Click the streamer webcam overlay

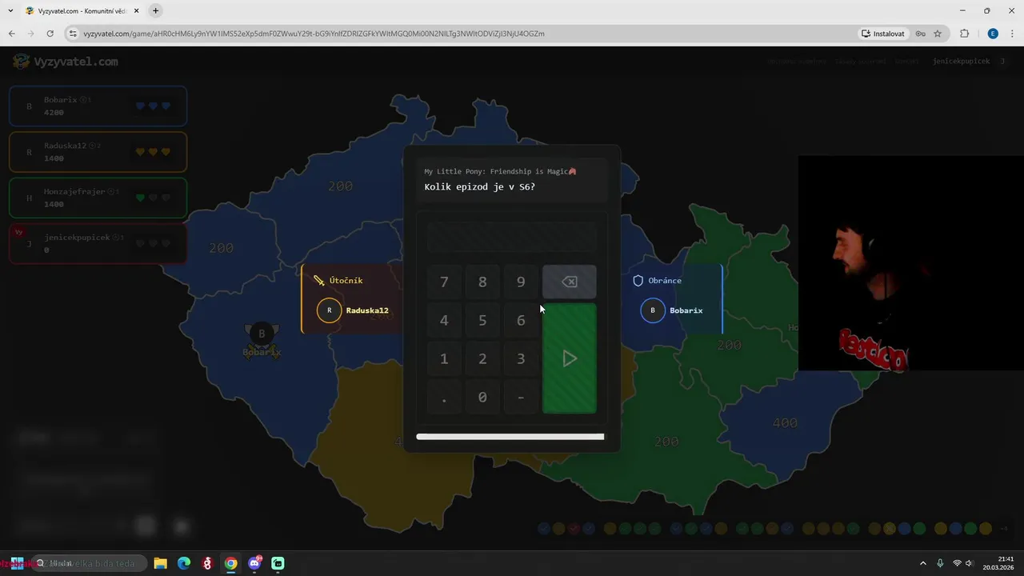click(911, 263)
